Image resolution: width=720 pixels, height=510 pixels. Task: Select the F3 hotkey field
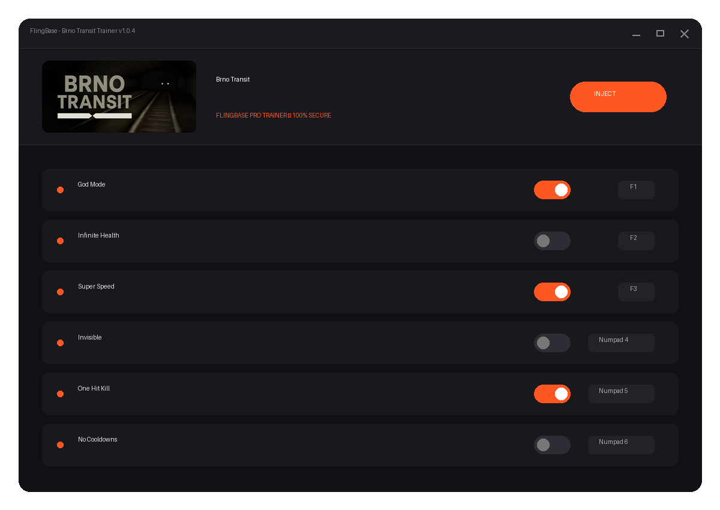(x=636, y=292)
